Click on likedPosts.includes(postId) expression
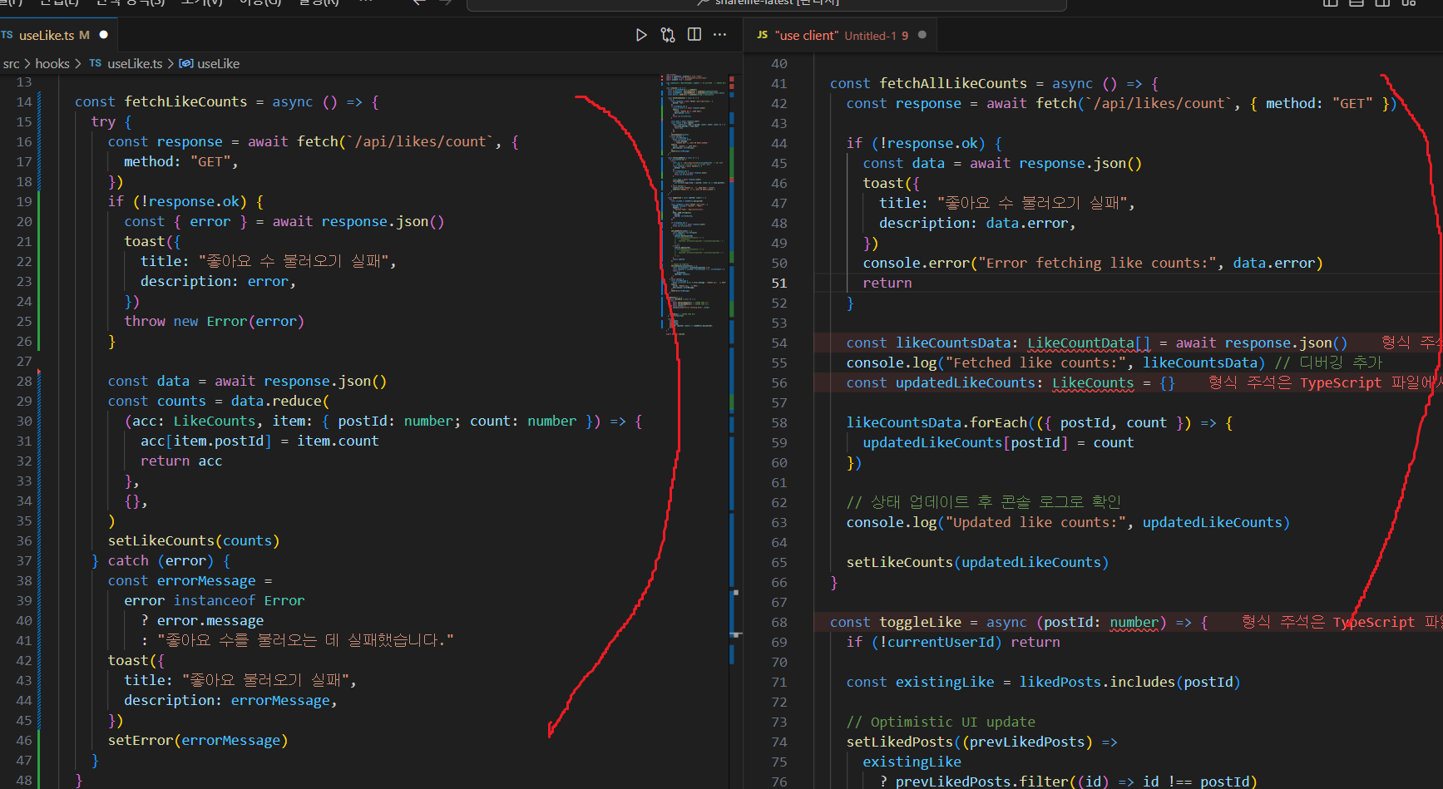 click(x=1129, y=682)
